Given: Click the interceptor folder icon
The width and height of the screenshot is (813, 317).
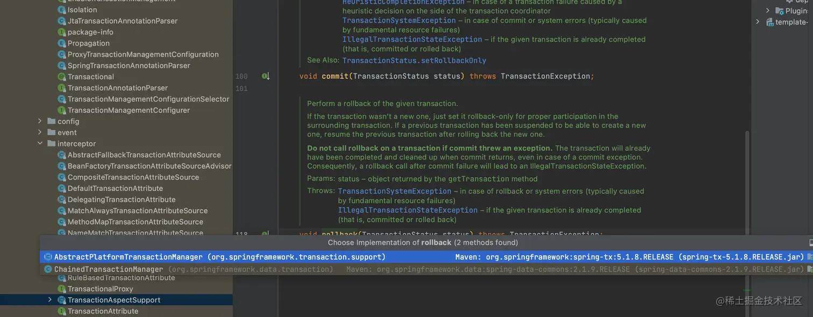Looking at the screenshot, I should (x=52, y=144).
